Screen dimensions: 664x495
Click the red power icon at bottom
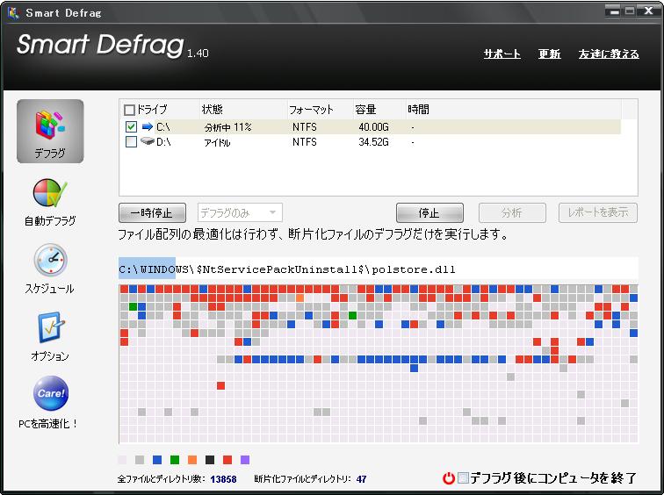point(449,478)
